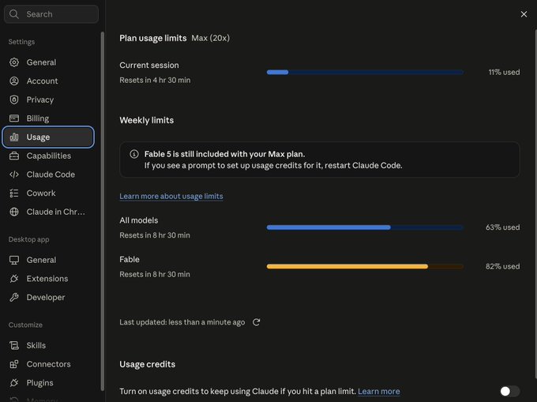The height and width of the screenshot is (402, 537).
Task: Click the Billing card icon
Action: [x=14, y=118]
